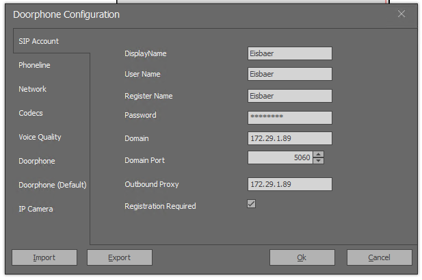
Task: Click the Domain Port label
Action: 144,160
